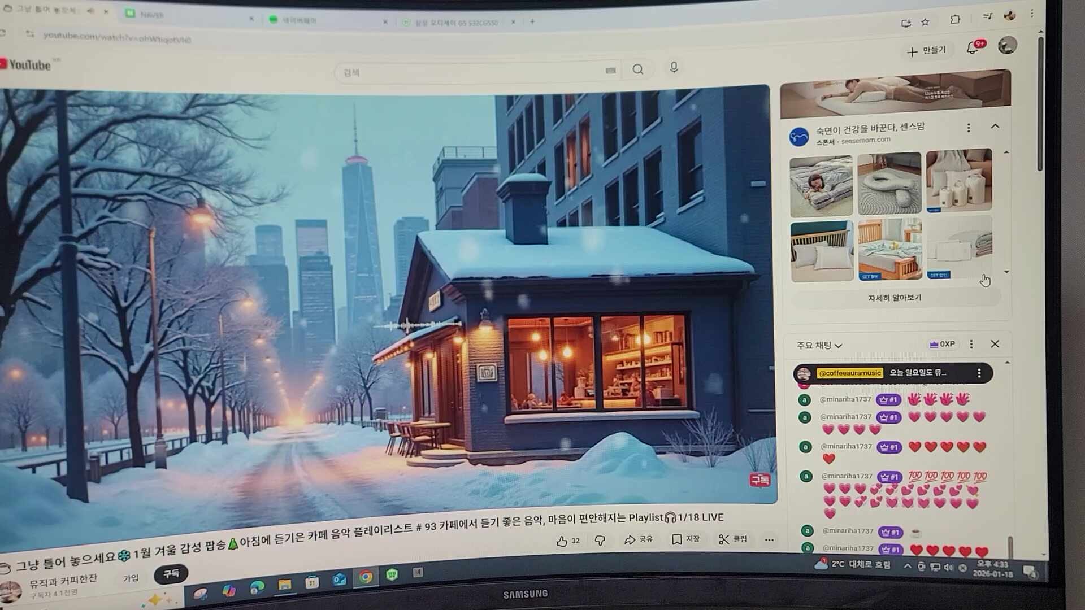
Task: Open Outlook from the taskbar
Action: [x=339, y=579]
